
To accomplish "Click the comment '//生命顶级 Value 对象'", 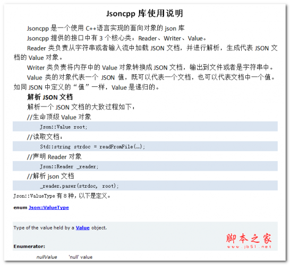I will coord(59,117).
